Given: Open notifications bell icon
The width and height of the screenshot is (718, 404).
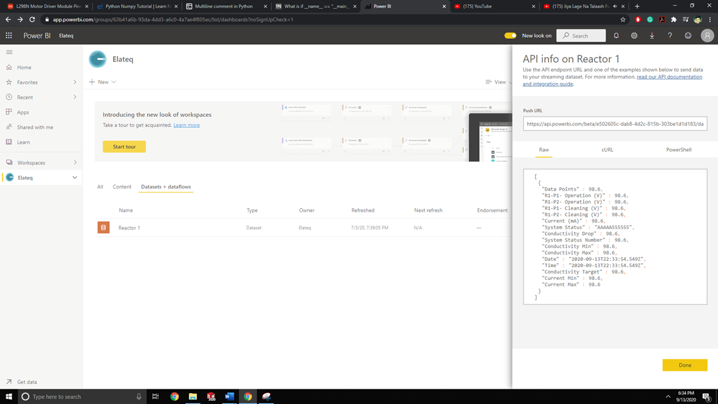Looking at the screenshot, I should [x=616, y=35].
